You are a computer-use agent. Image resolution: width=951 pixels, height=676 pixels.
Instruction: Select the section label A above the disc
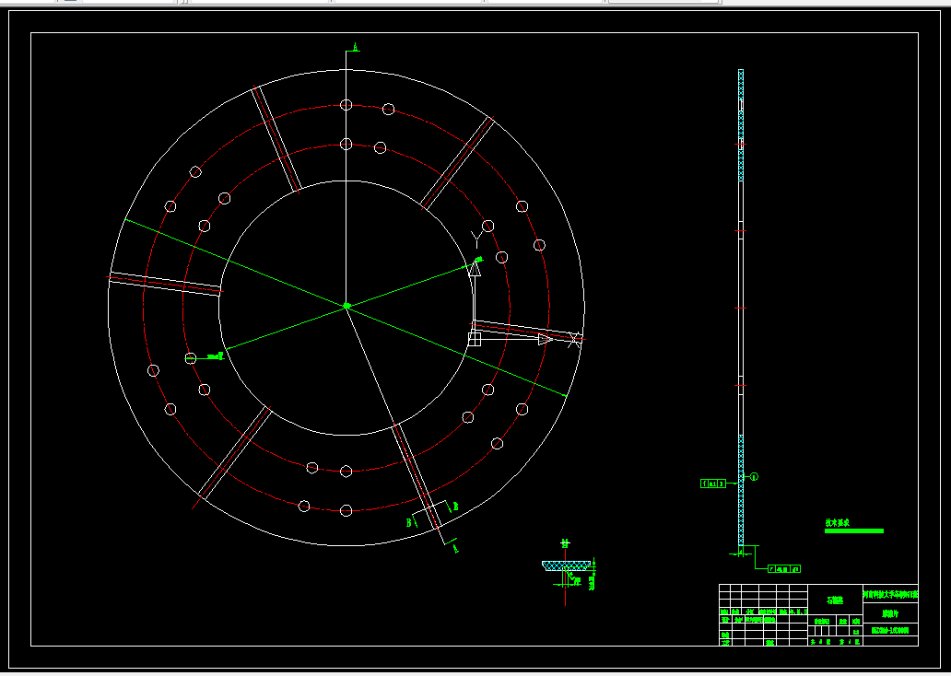[x=356, y=46]
